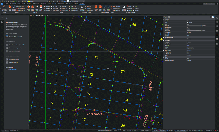Screen dimensions: 219x132
Task: Switch to the Model layout tab
Action: (6, 131)
